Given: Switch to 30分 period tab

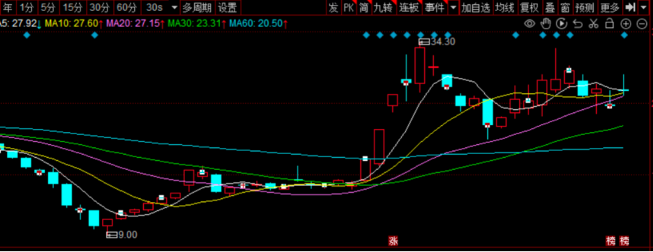Looking at the screenshot, I should point(100,7).
